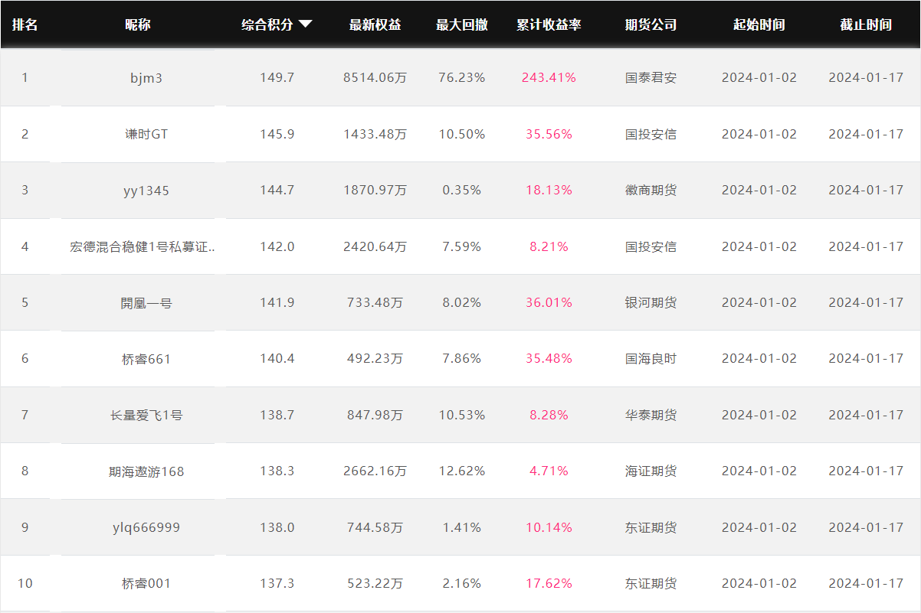This screenshot has height=613, width=921.
Task: Open the bjm3 trader nickname
Action: pos(146,78)
